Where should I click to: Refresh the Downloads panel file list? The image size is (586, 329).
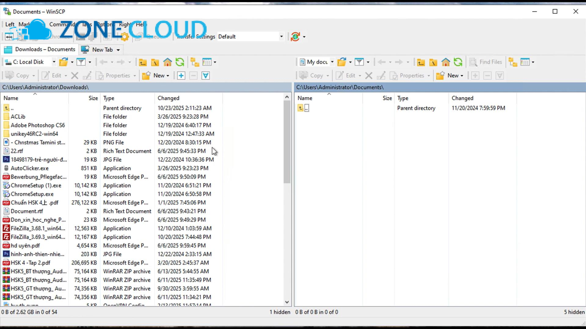180,62
